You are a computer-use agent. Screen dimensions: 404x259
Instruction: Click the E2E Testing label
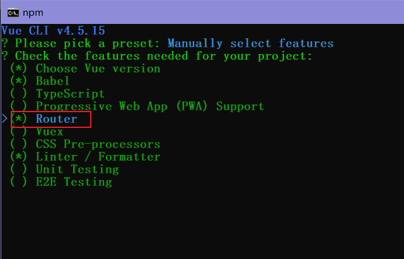click(x=74, y=182)
